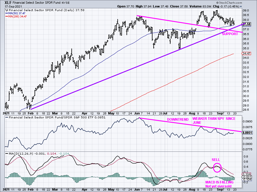
Task: Click the -0.001 tag on MACD axis
Action: point(246,177)
